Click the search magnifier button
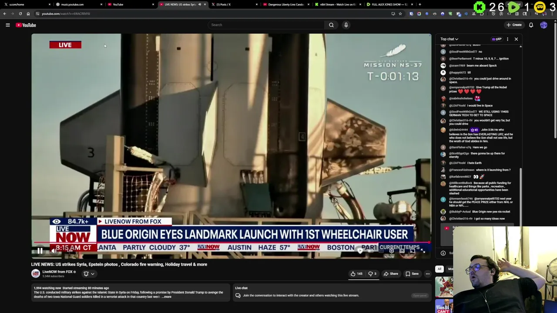Image resolution: width=557 pixels, height=313 pixels. point(331,25)
